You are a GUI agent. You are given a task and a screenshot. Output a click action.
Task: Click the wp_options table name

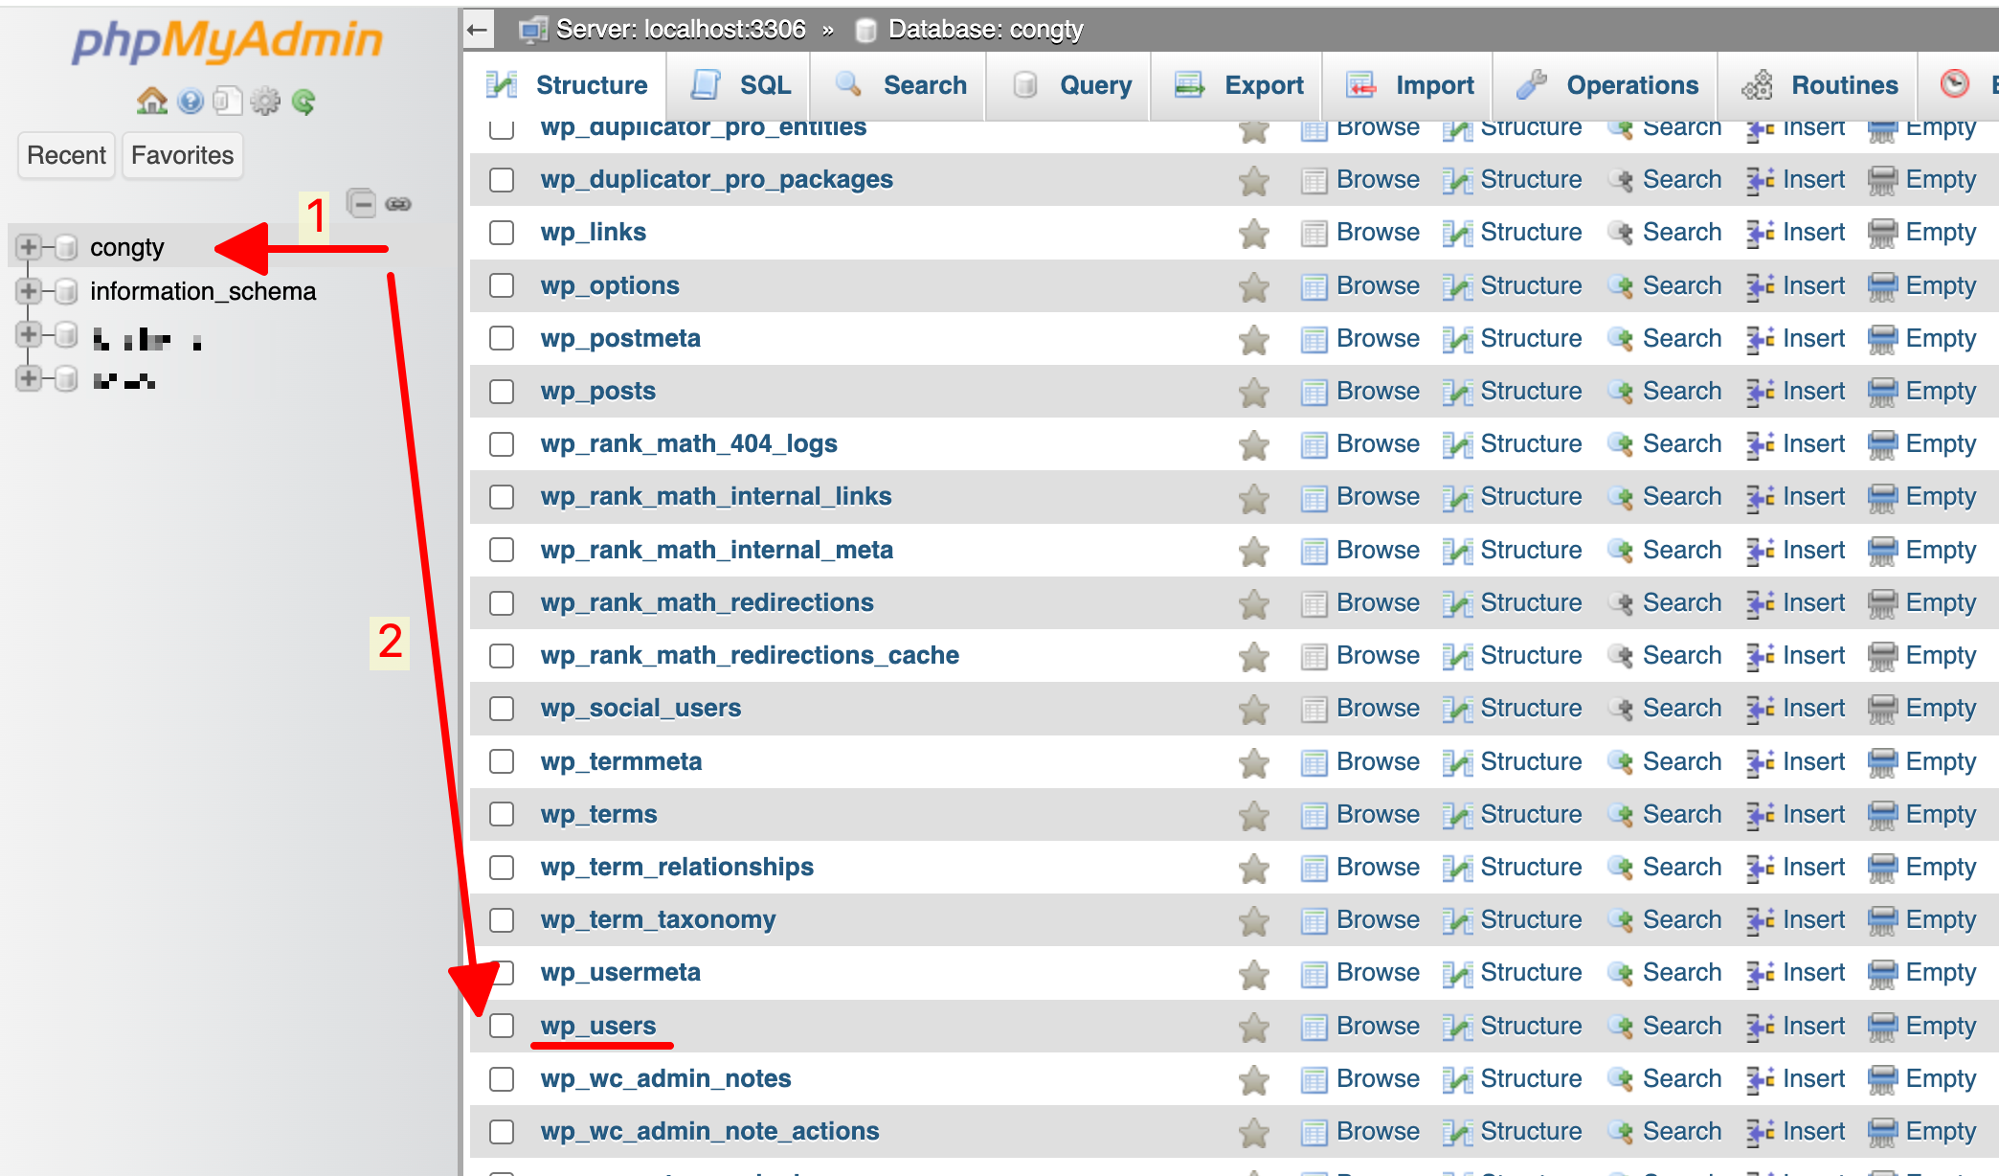pos(610,286)
